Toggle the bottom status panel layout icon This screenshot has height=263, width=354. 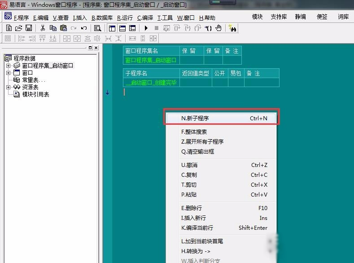[122, 28]
